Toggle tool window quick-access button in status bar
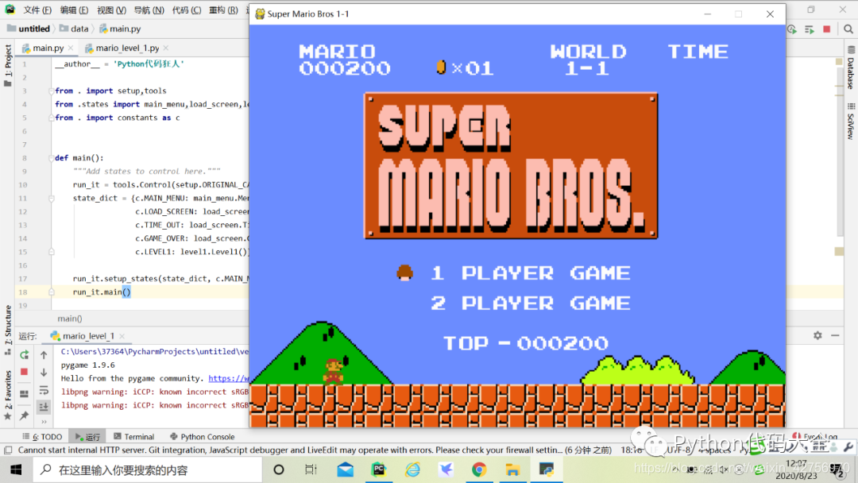 [8, 450]
